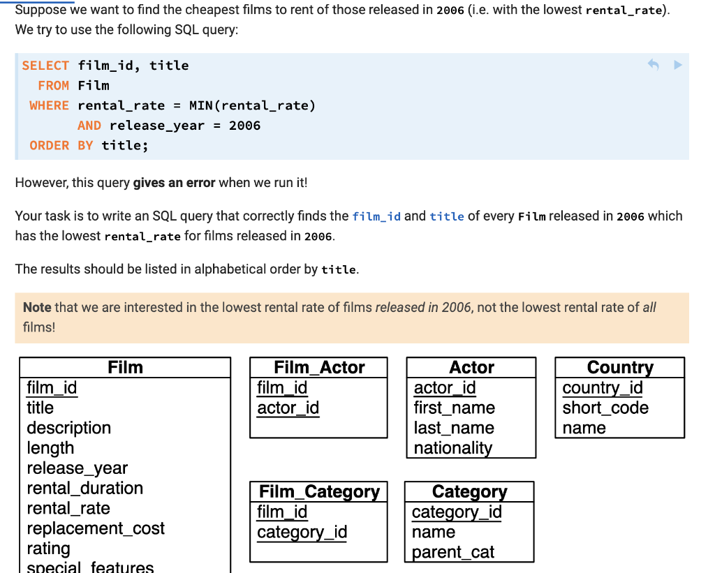Click the Category table header
The image size is (715, 573).
[x=468, y=491]
